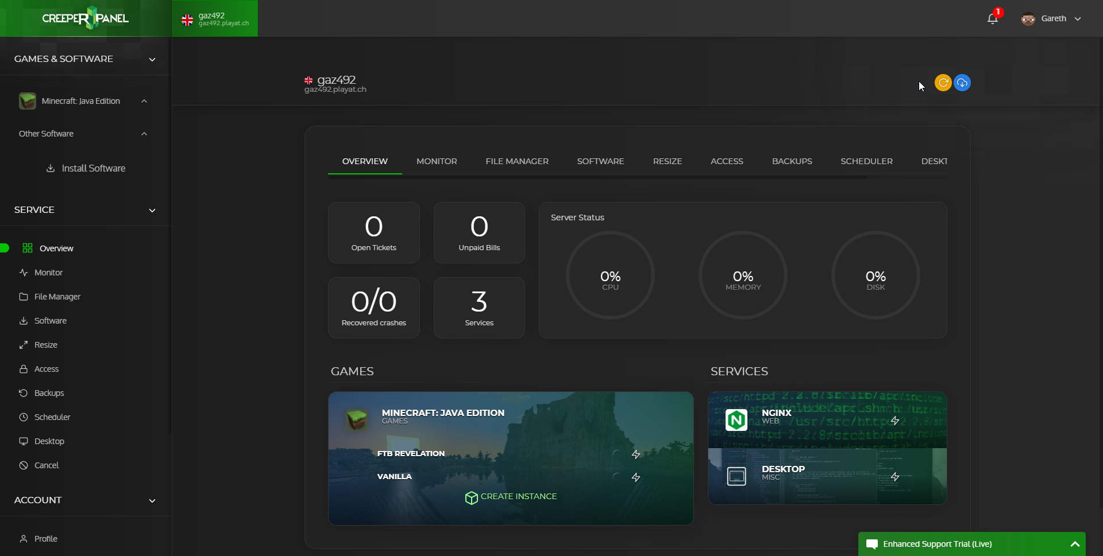Viewport: 1103px width, 556px height.
Task: Open the Unpaid Bills card
Action: [479, 232]
